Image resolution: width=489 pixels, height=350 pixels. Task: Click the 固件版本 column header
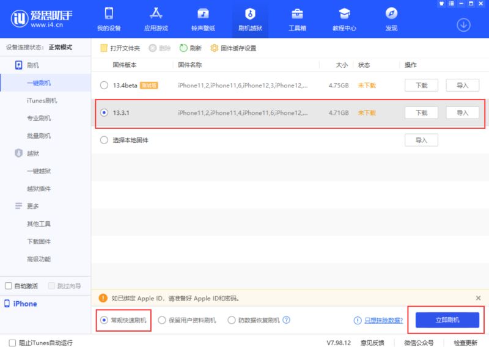point(125,65)
